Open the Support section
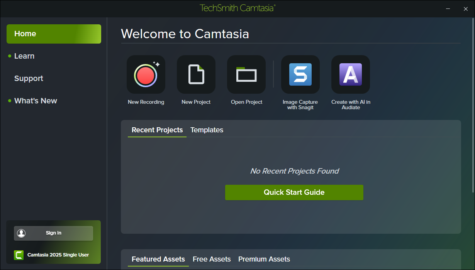 coord(29,79)
